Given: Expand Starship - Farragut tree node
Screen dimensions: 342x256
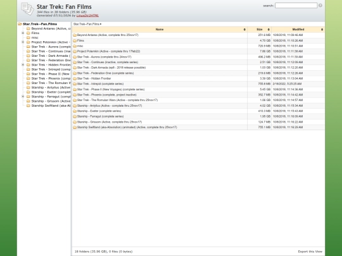Looking at the screenshot, I should pos(23,97).
